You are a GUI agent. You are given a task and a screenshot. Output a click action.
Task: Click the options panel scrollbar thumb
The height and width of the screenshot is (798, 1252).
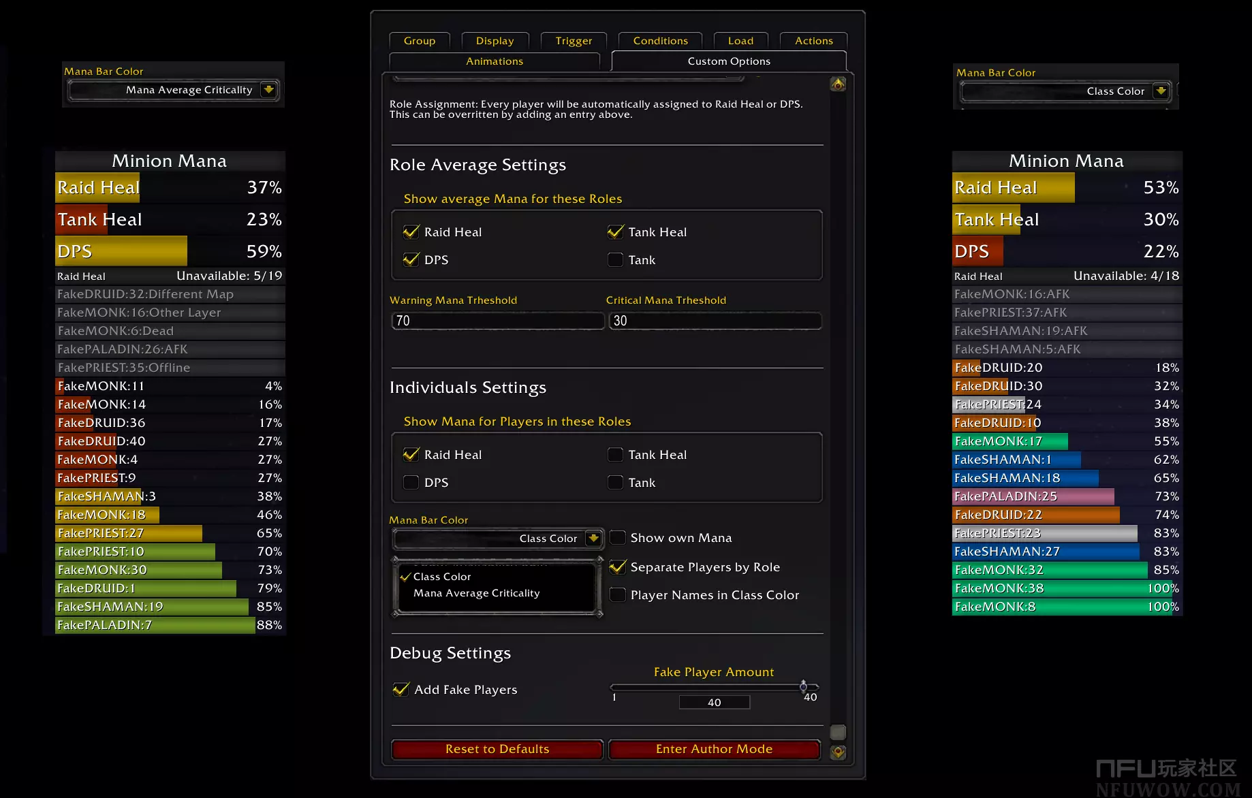[838, 733]
